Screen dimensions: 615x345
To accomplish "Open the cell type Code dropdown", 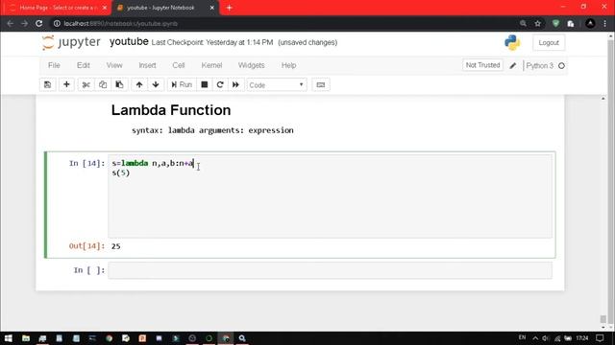I will click(277, 85).
